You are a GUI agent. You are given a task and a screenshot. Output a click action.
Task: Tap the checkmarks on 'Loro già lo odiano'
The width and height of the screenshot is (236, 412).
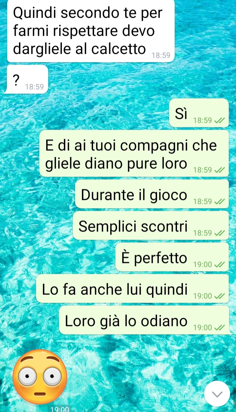click(x=219, y=328)
